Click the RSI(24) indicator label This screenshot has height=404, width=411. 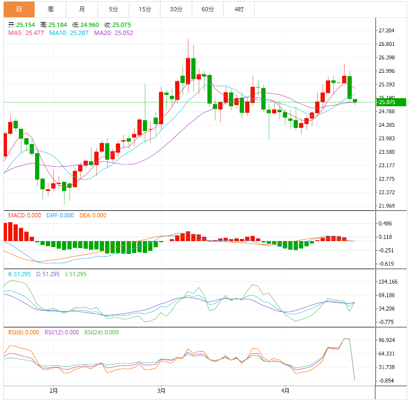coord(101,332)
